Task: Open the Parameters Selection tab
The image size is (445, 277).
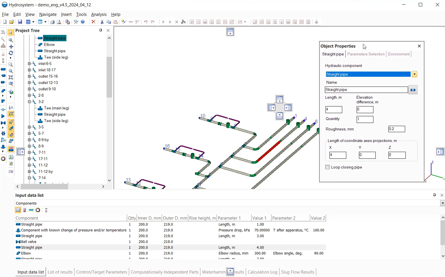Action: pos(366,54)
